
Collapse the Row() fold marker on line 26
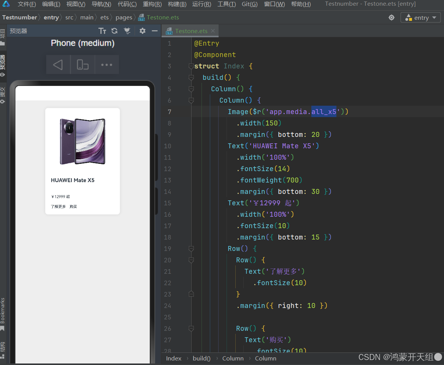191,329
